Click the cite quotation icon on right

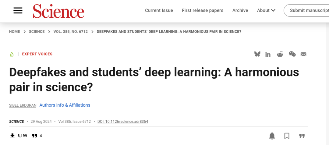click(x=302, y=136)
